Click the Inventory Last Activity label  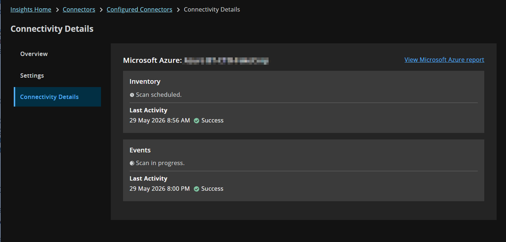148,110
